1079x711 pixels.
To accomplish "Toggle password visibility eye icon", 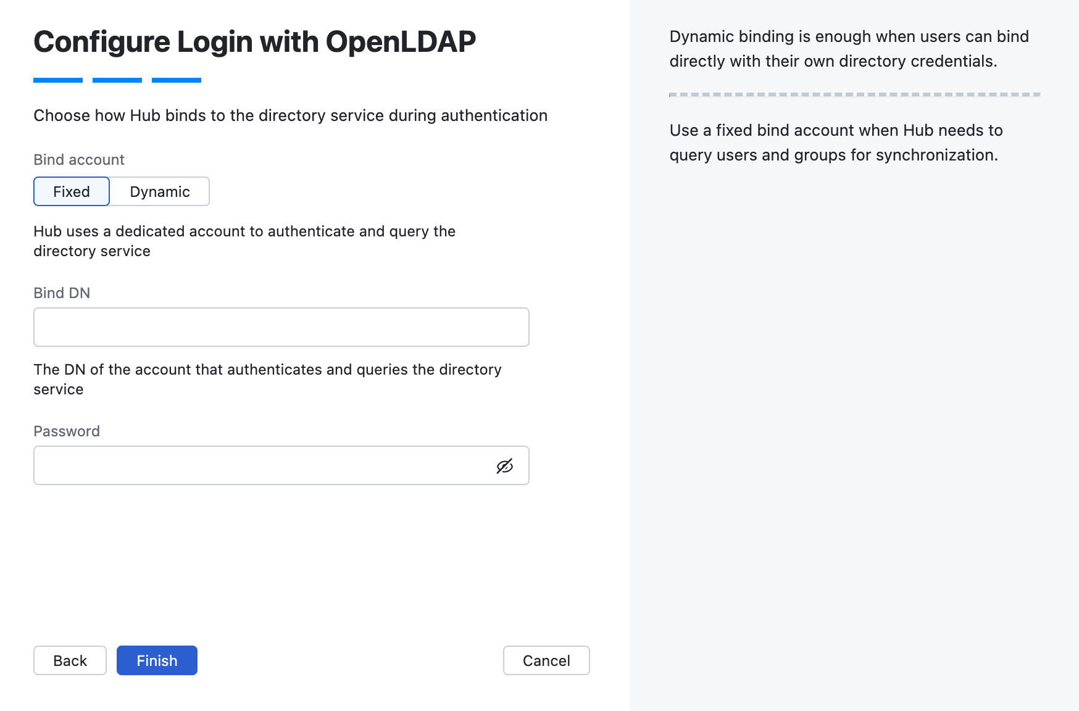I will tap(504, 466).
